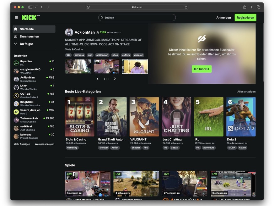Viewport: 274px width, 206px height.
Task: Click the sadkitcat channel avatar
Action: pyautogui.click(x=16, y=128)
